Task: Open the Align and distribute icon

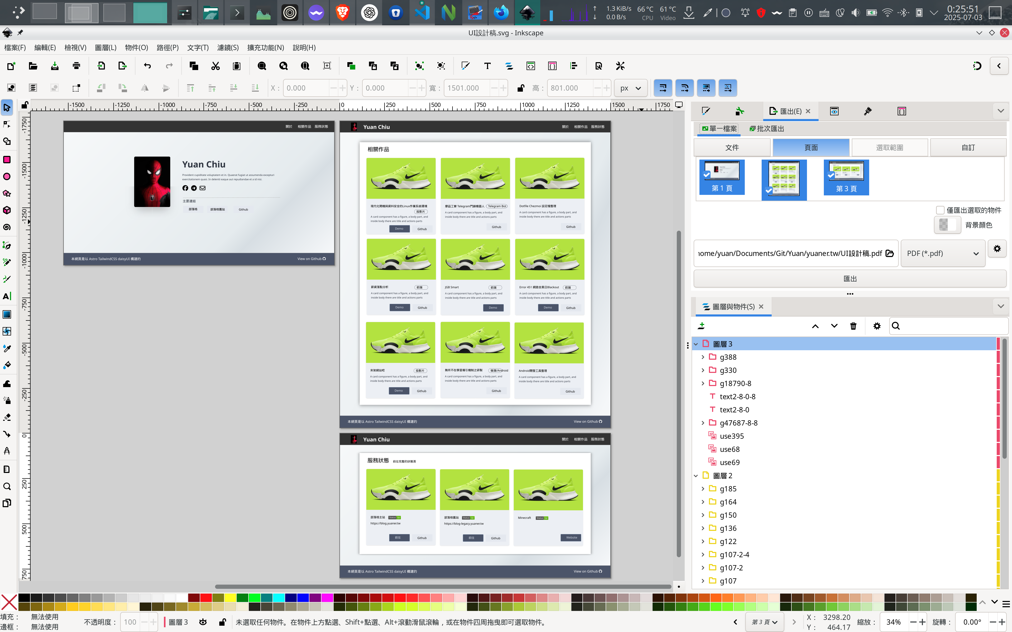Action: 574,66
